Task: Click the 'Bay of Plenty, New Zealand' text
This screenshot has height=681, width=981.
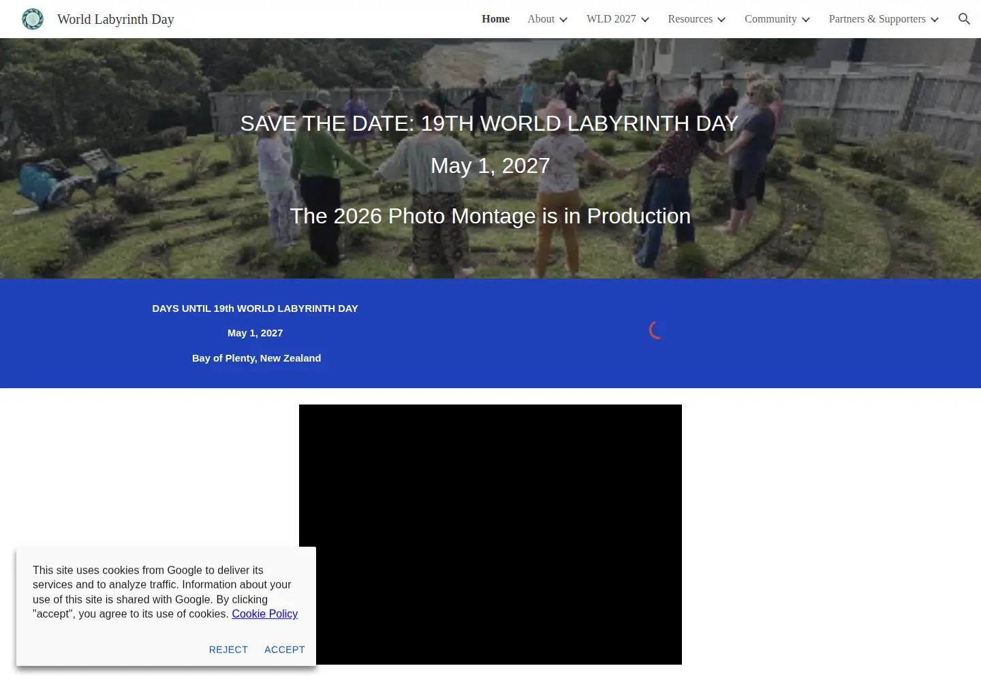Action: (256, 358)
